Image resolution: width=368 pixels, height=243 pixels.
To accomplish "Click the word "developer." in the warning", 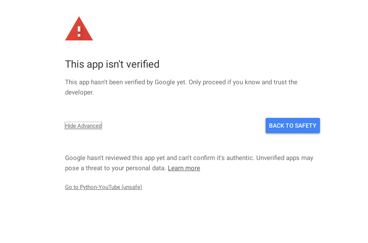I will [x=79, y=92].
